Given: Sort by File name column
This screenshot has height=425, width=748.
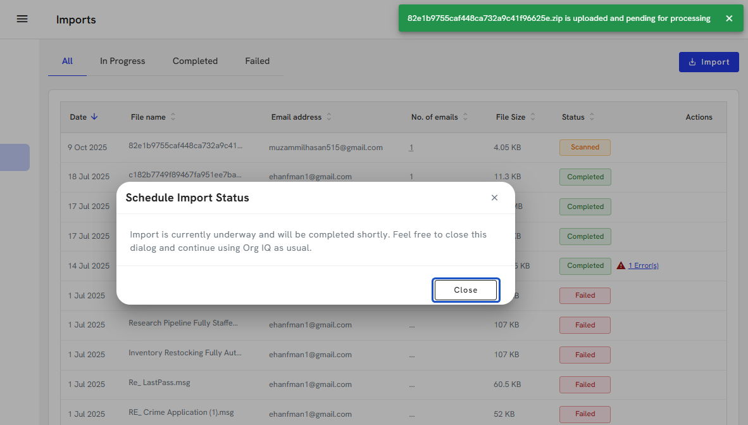Looking at the screenshot, I should 173,117.
